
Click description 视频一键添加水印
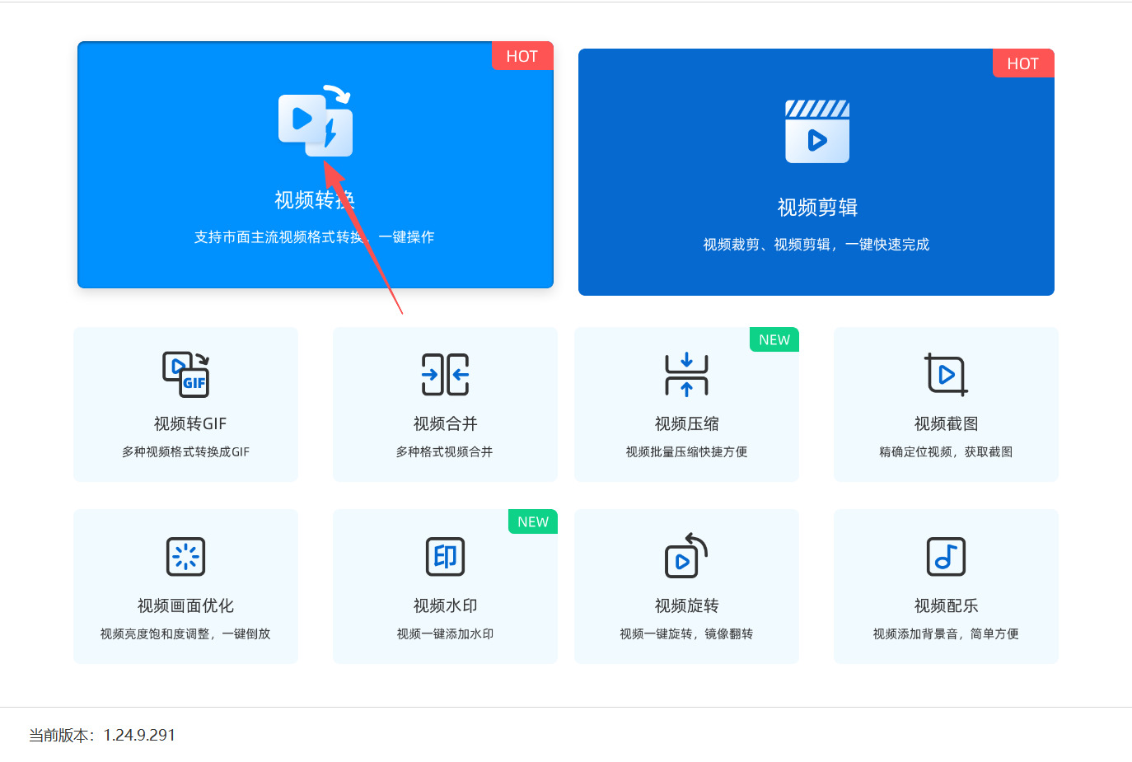(x=445, y=633)
